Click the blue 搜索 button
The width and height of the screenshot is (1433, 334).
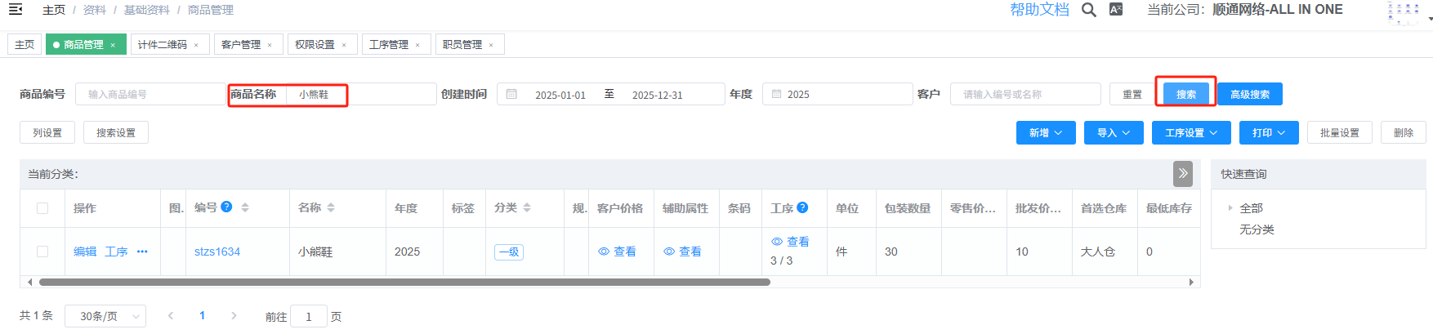(1185, 94)
